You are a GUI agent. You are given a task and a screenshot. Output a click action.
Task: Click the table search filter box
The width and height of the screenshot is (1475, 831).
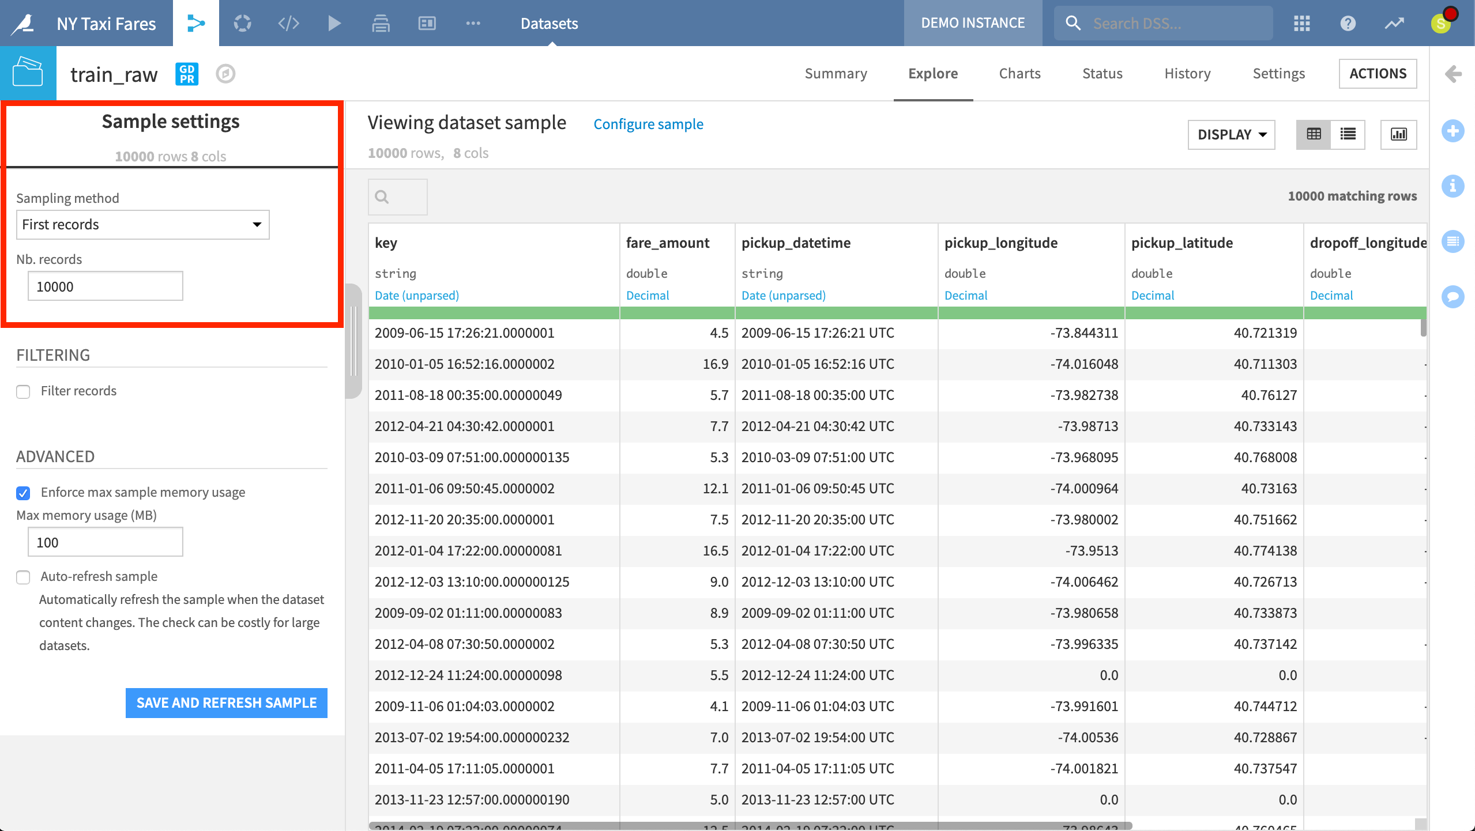coord(398,197)
